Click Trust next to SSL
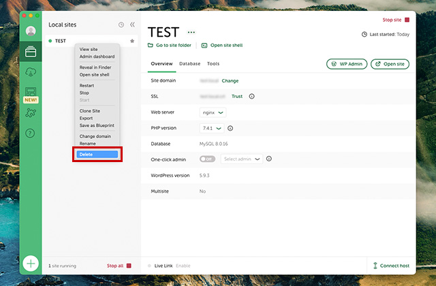Screen dimensions: 436x286 237,97
